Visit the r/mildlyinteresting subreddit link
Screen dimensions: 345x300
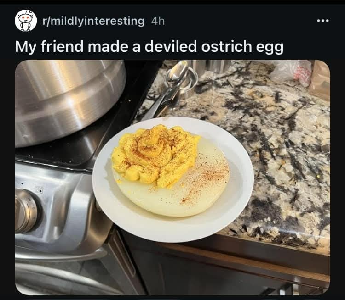[93, 21]
